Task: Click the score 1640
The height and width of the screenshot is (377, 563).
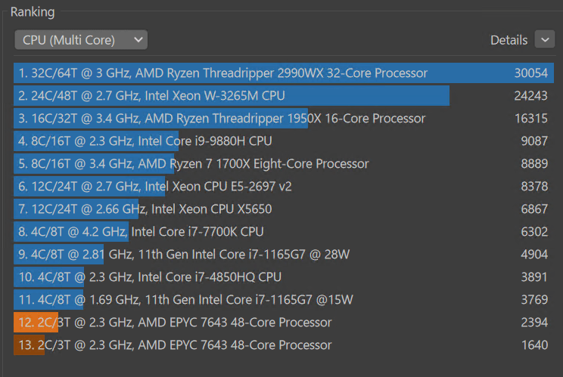Action: 535,345
